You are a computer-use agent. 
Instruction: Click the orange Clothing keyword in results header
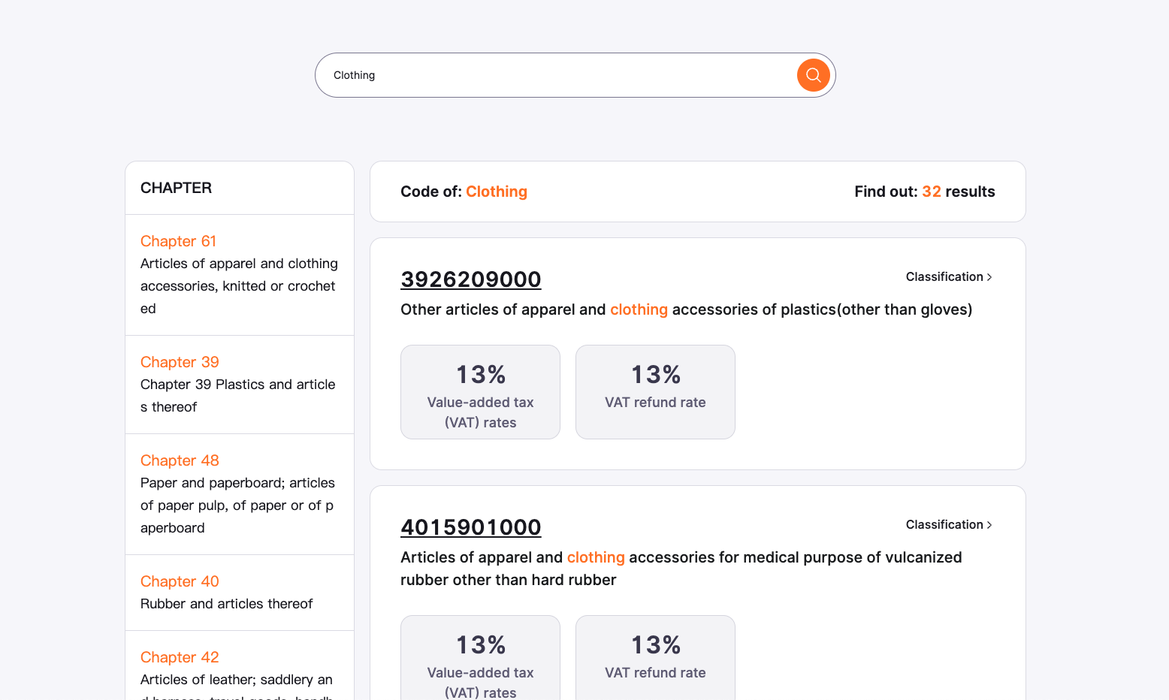click(496, 192)
